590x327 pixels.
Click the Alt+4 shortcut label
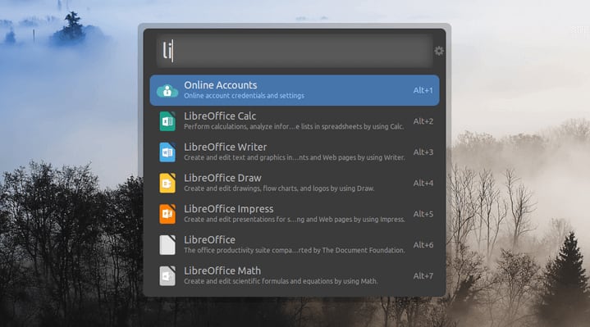pos(423,183)
